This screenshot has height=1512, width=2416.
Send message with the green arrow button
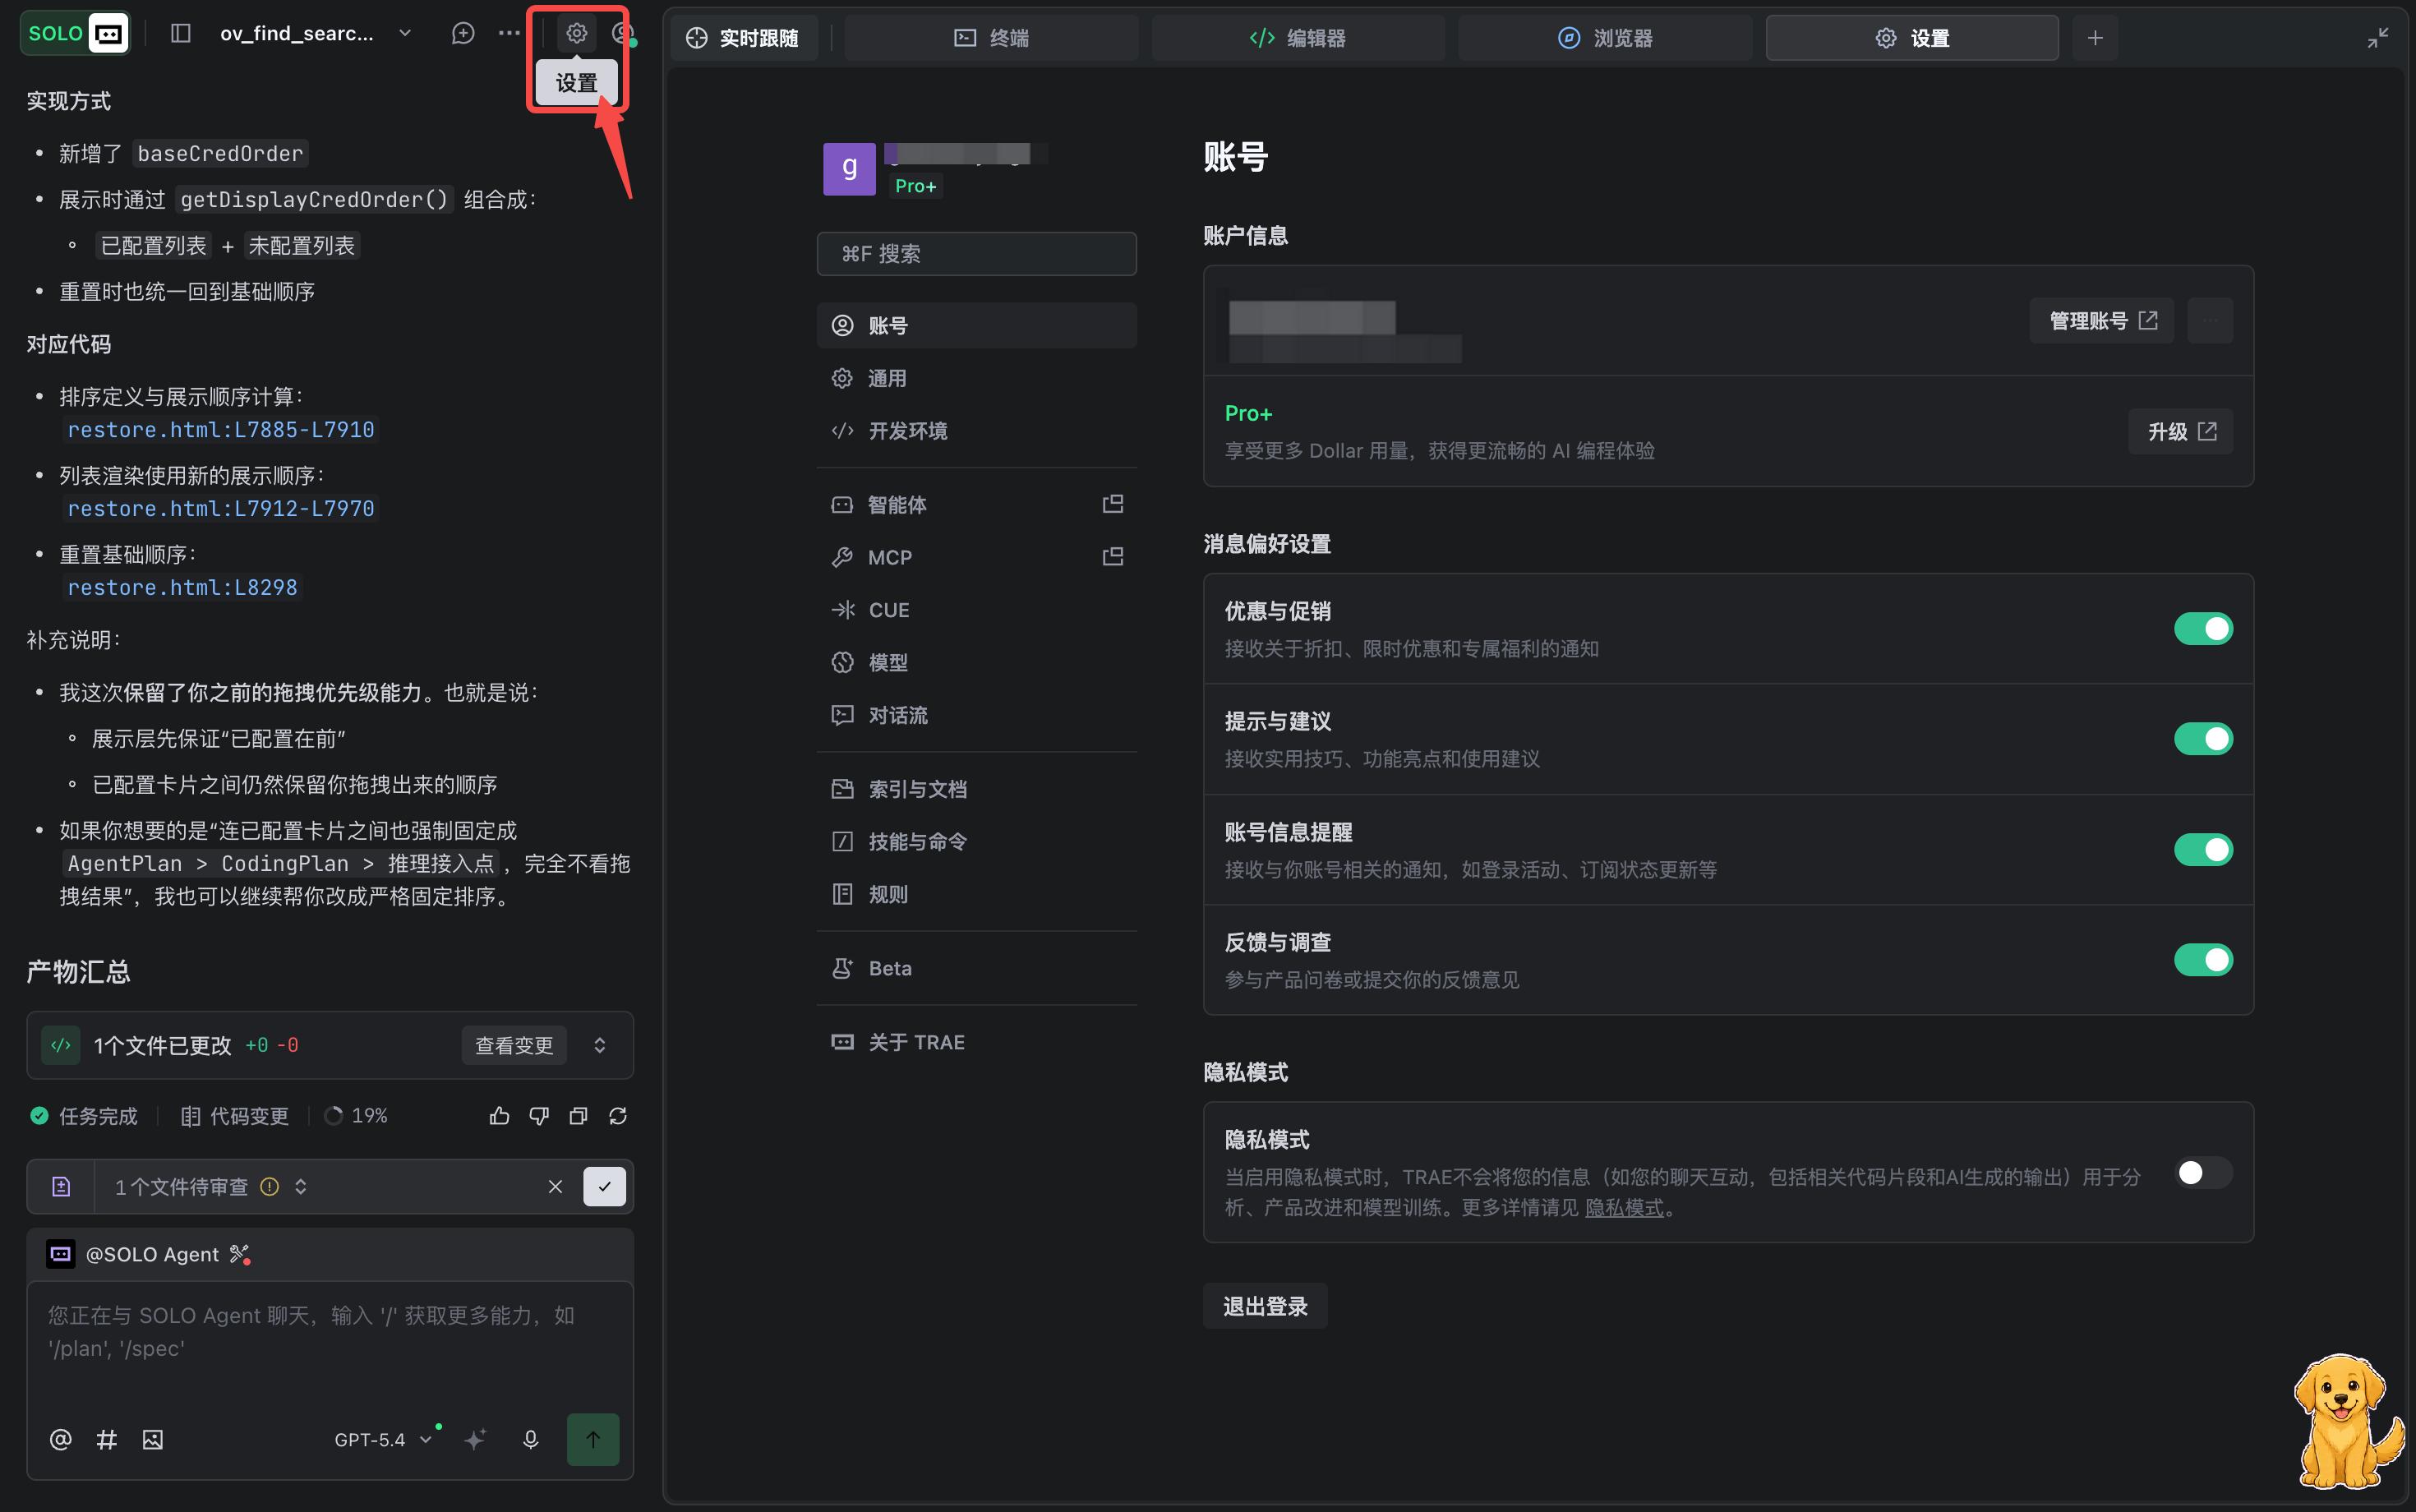click(593, 1440)
